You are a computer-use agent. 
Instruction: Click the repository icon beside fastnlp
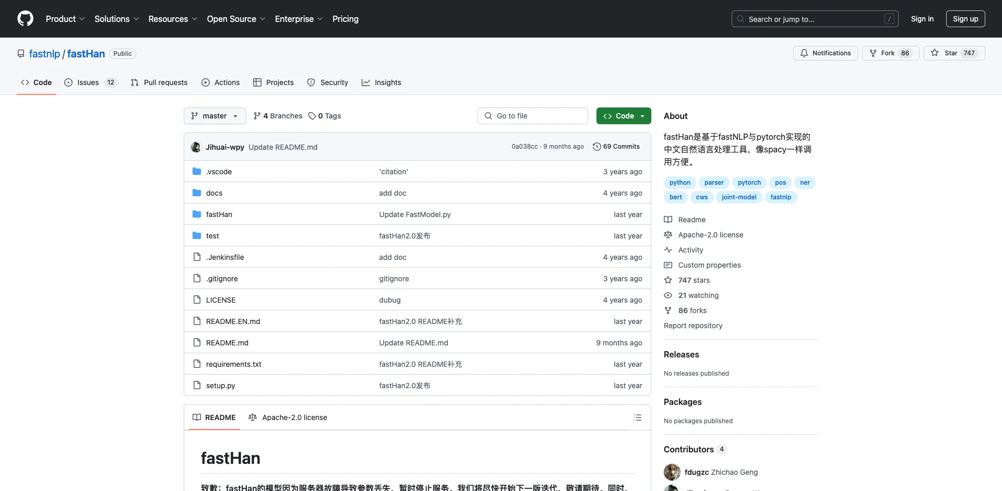[x=21, y=54]
